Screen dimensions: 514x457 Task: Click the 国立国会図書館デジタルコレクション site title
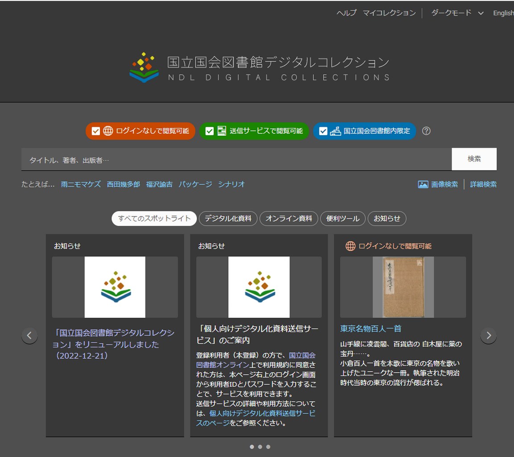coord(278,62)
